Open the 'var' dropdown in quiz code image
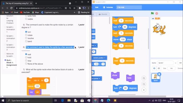Screen dimensions: 183x103 (36, 80)
